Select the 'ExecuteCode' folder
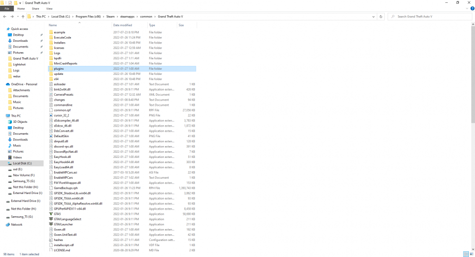475x257 pixels. (x=62, y=37)
